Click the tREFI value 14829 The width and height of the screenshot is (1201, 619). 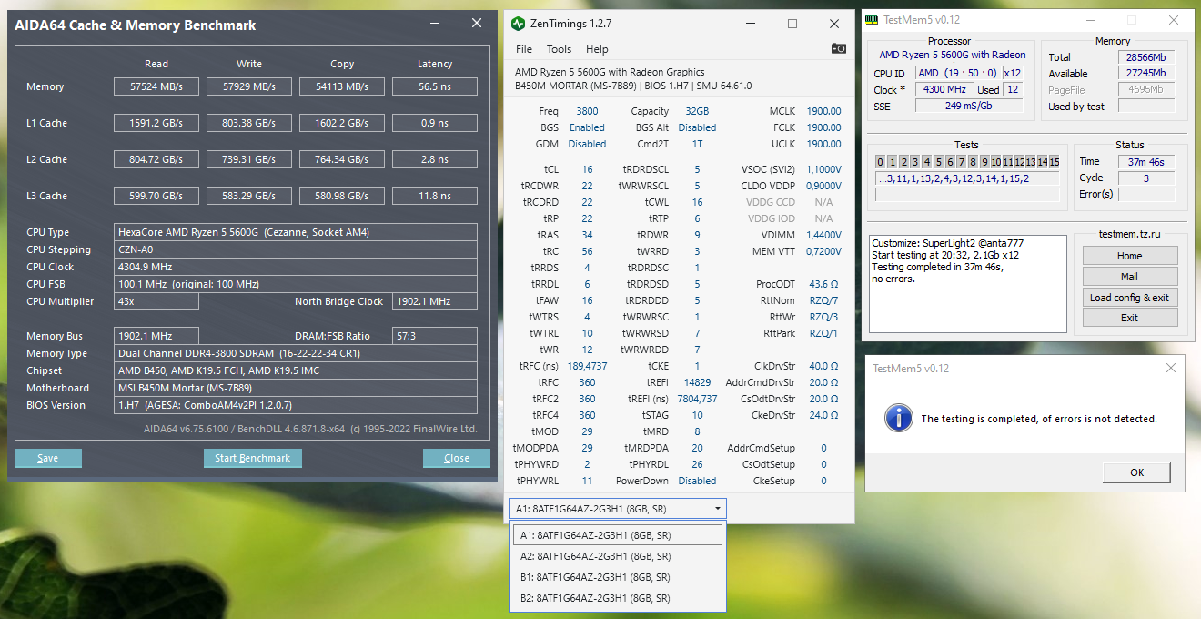(x=697, y=382)
